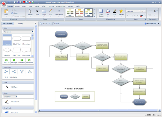This screenshot has width=162, height=117.
Task: Click the SmartHelp icon at canvas top right
Action: point(145,24)
